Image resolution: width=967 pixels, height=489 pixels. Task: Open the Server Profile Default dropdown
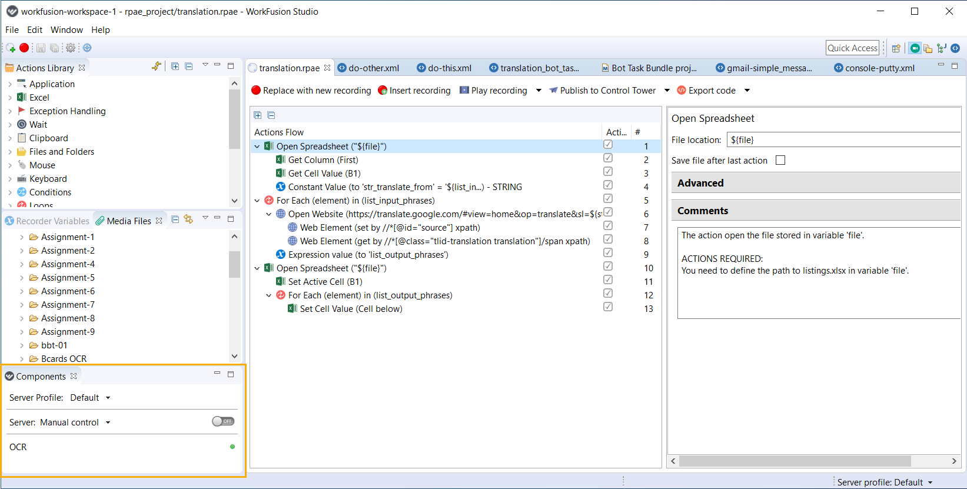coord(90,398)
